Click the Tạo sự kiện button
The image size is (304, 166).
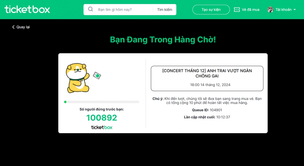pyautogui.click(x=211, y=10)
